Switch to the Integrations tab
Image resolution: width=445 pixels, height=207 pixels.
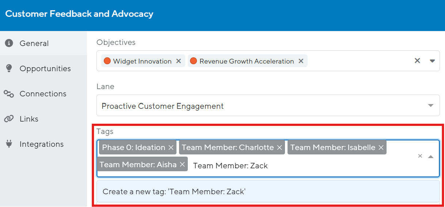(41, 144)
